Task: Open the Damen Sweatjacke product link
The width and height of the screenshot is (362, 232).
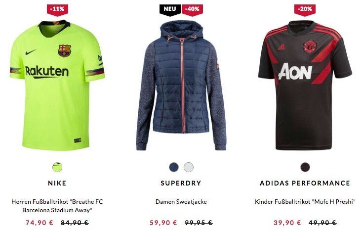Action: coord(181,202)
